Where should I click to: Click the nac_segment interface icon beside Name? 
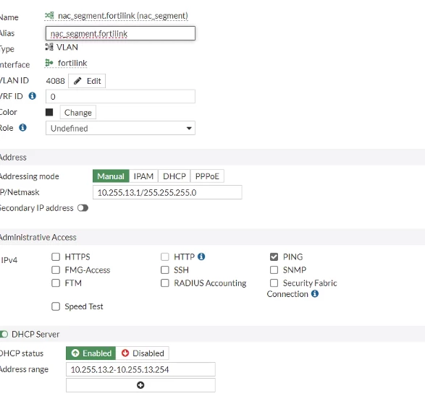pos(49,15)
